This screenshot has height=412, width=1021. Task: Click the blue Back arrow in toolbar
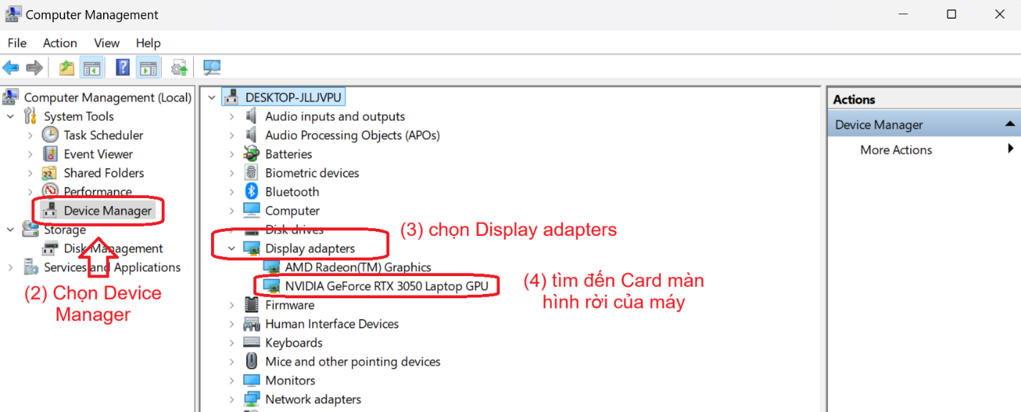11,68
